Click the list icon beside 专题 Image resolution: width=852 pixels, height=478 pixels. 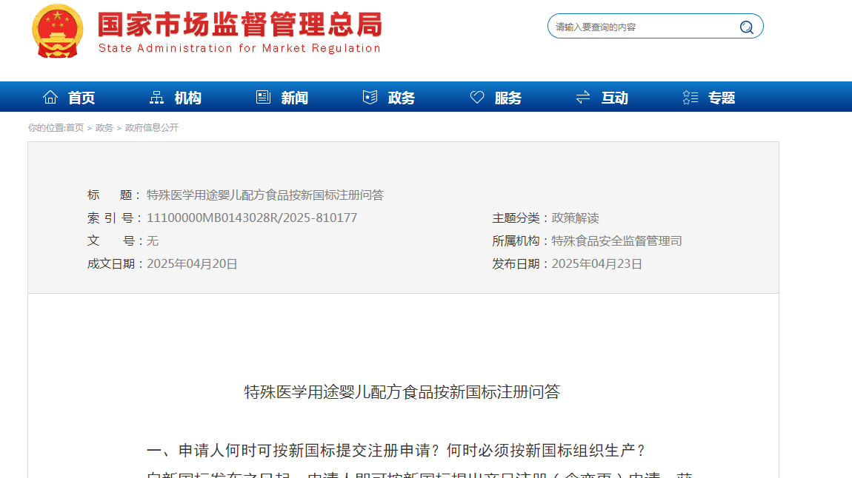(690, 97)
